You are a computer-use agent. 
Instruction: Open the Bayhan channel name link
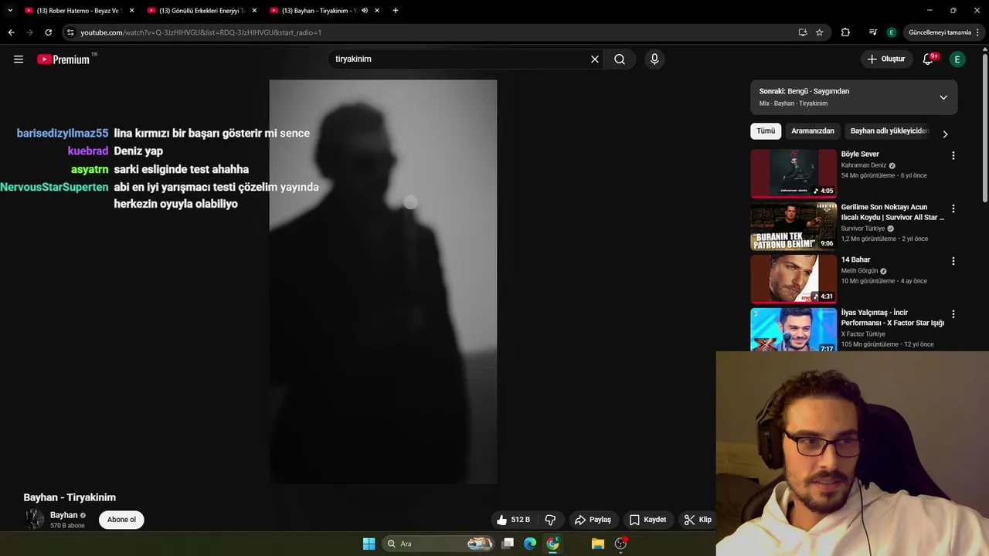point(63,515)
